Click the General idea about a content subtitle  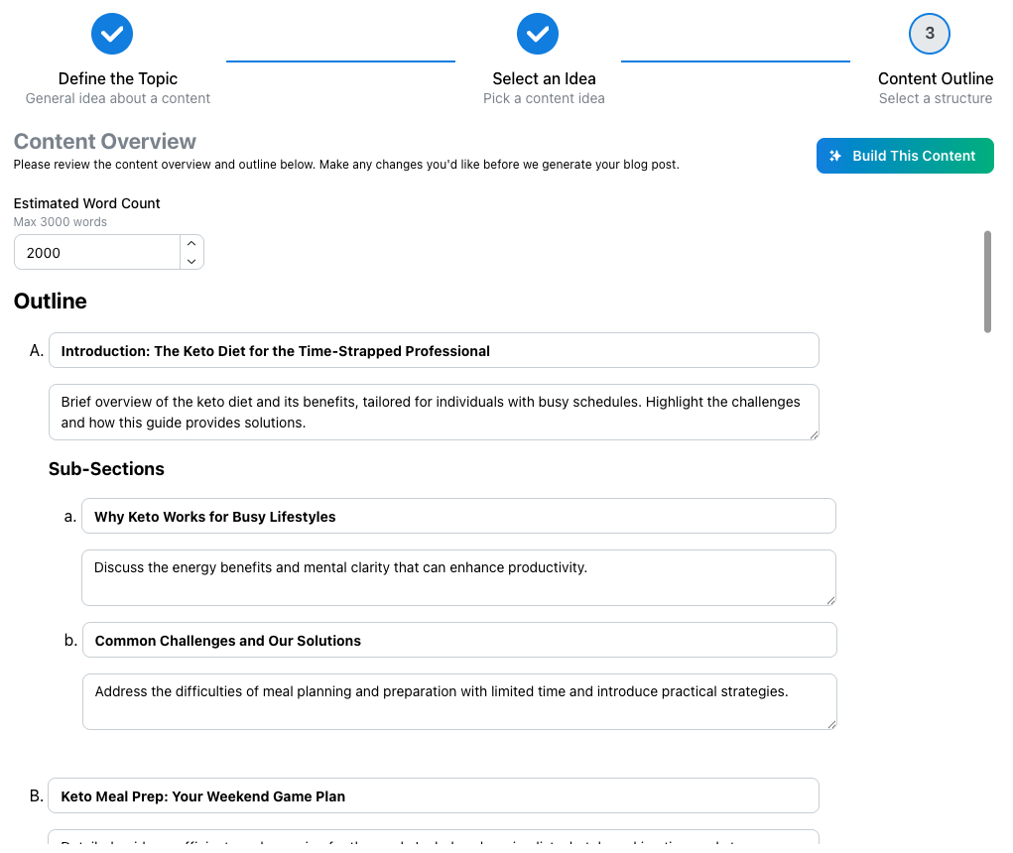(118, 98)
